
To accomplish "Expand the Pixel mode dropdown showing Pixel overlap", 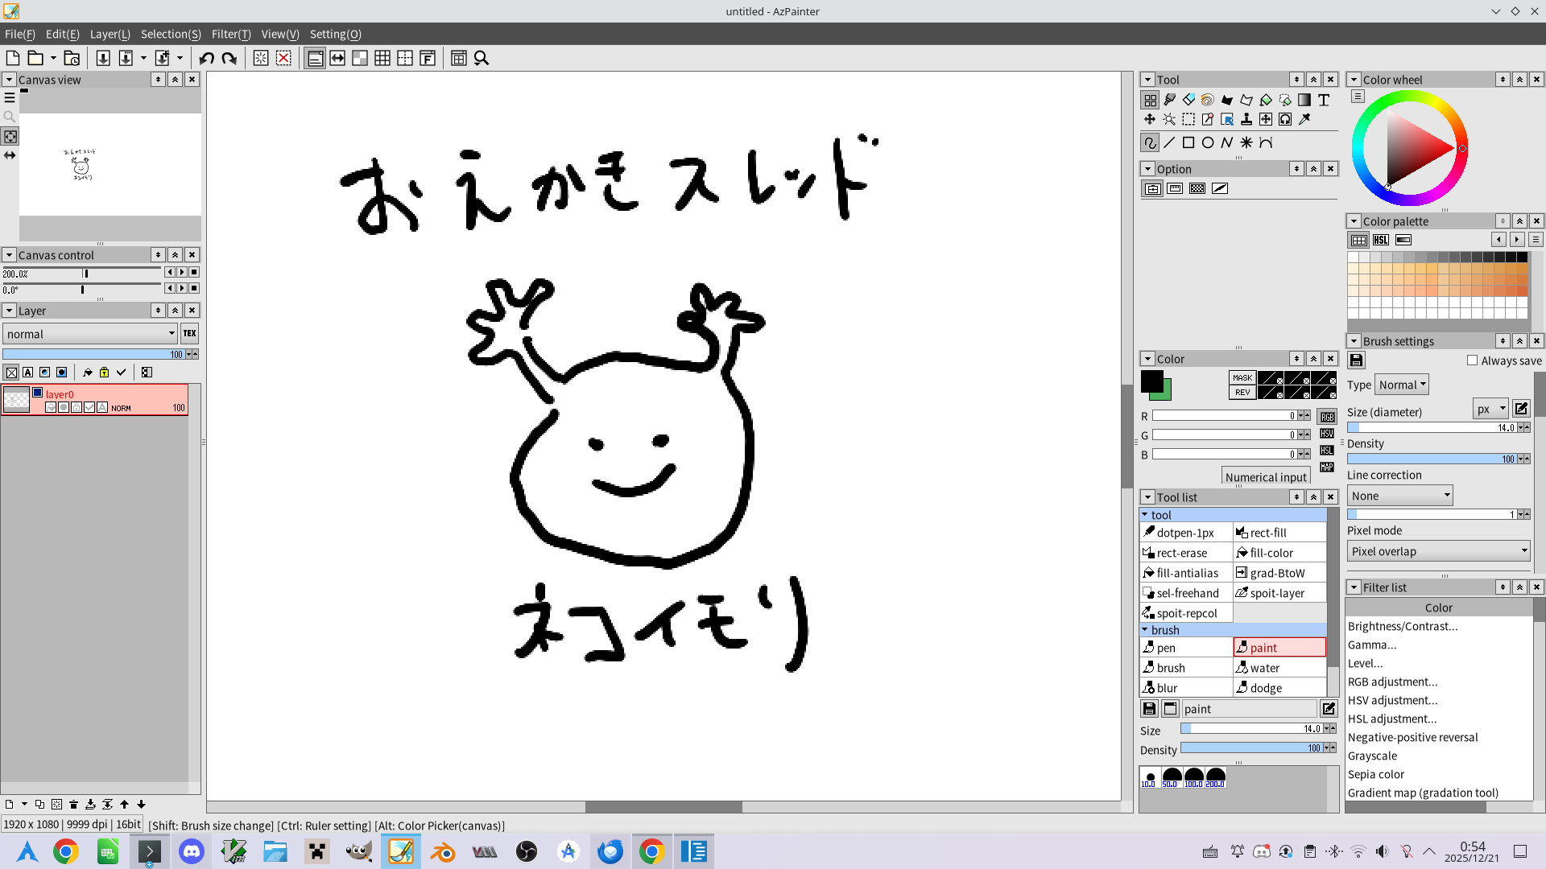I will click(1438, 550).
